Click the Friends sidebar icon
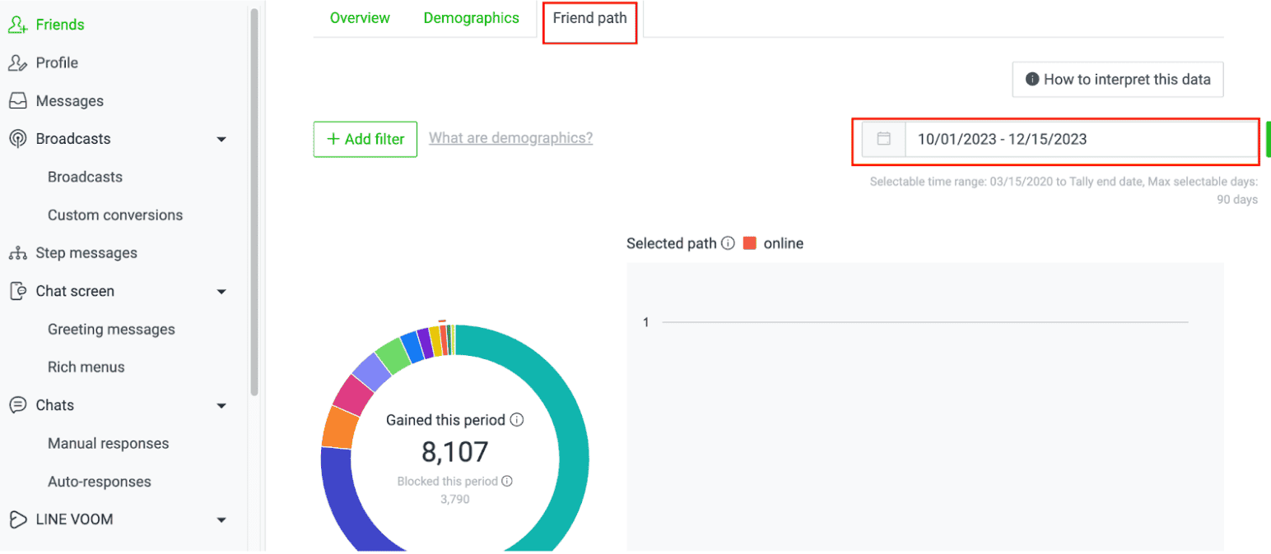The image size is (1271, 554). (x=17, y=25)
